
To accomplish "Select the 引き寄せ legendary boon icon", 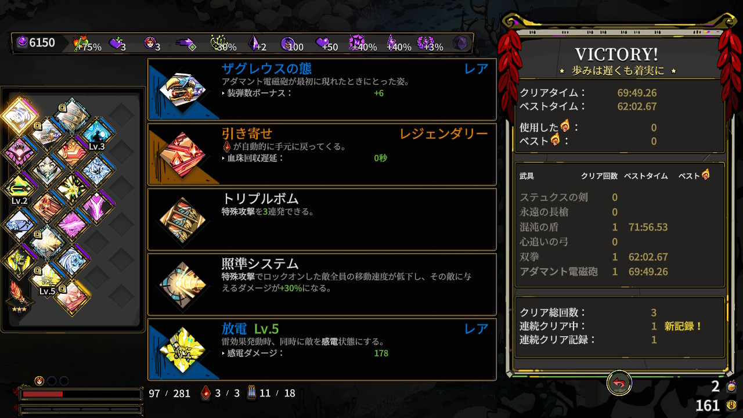I will coord(182,155).
